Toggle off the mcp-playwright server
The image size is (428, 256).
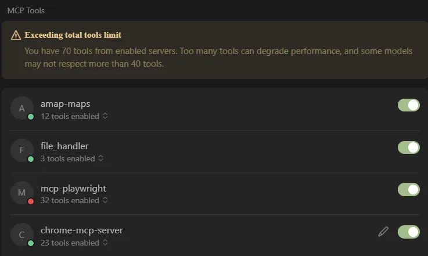[409, 189]
